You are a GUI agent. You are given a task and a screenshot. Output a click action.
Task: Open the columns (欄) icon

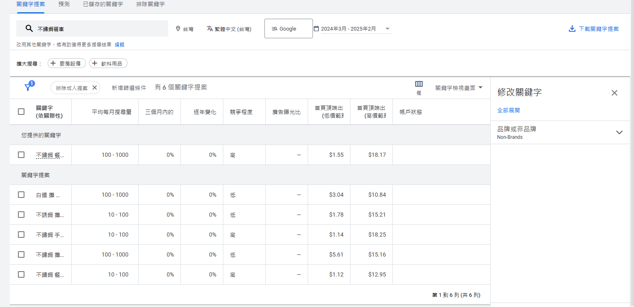(419, 84)
